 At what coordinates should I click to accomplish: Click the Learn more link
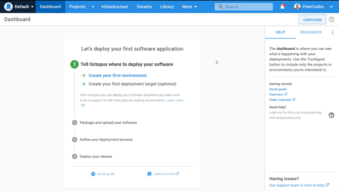[x=175, y=100]
